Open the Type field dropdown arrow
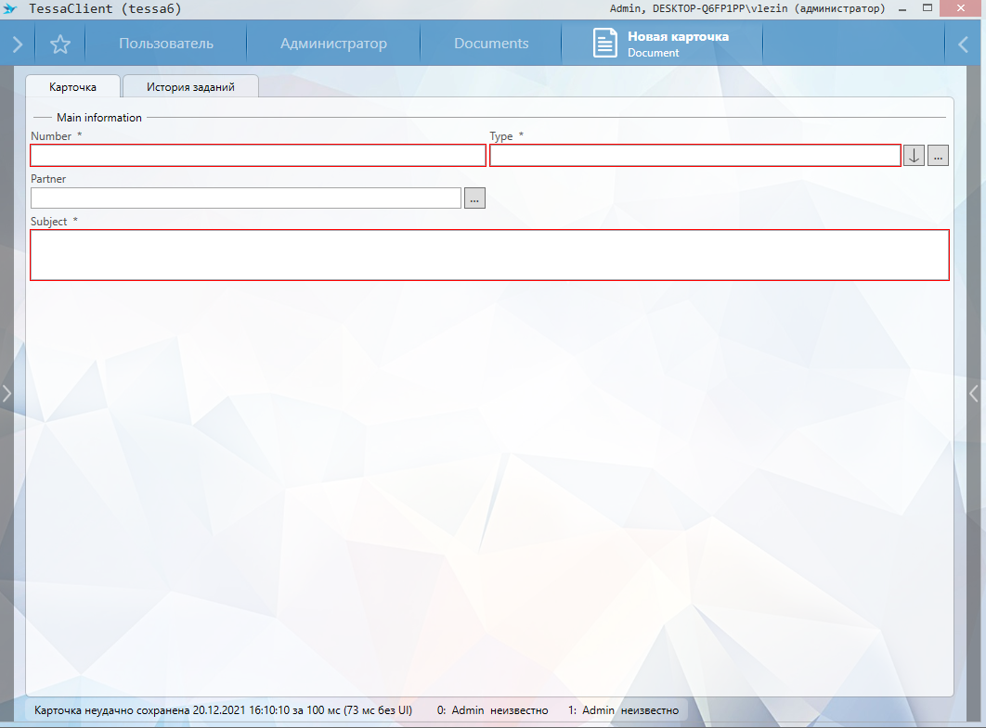Viewport: 986px width, 728px height. (914, 156)
